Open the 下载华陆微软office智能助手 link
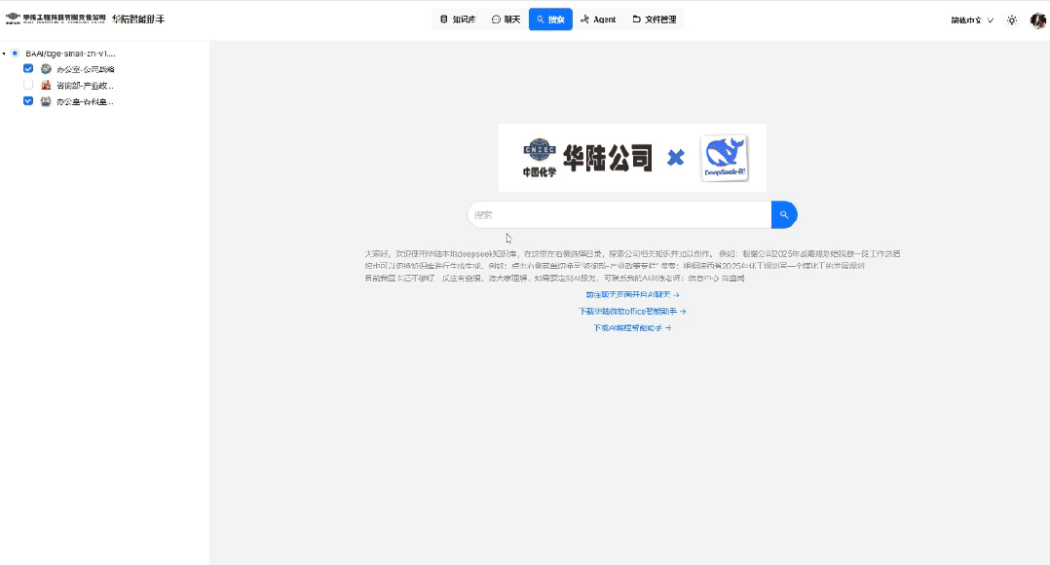The image size is (1050, 565). click(x=632, y=312)
